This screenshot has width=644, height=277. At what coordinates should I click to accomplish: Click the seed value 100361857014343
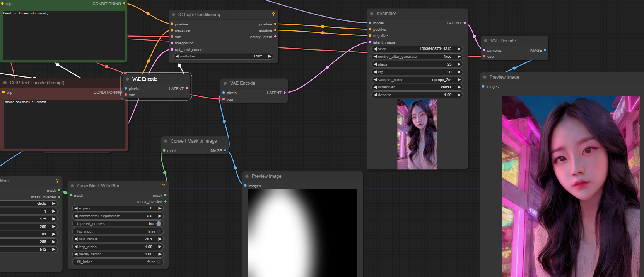pos(436,49)
